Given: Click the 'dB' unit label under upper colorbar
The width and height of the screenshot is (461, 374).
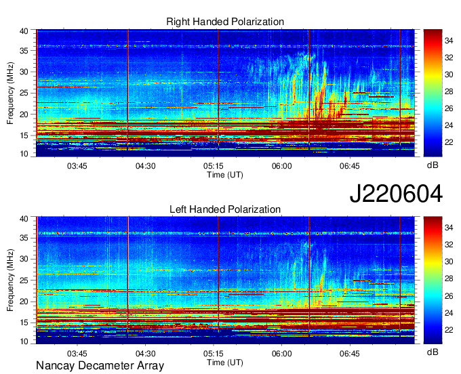Looking at the screenshot, I should click(433, 165).
